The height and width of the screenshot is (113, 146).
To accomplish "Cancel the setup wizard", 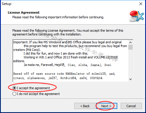I will (131, 106).
